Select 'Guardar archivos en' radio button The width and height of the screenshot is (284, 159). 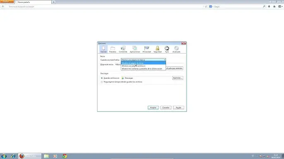pyautogui.click(x=102, y=78)
